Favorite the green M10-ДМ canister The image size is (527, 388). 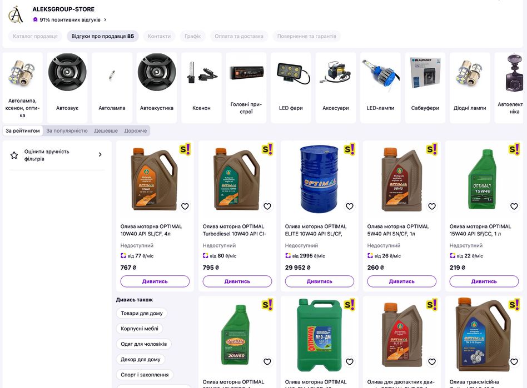click(x=350, y=362)
